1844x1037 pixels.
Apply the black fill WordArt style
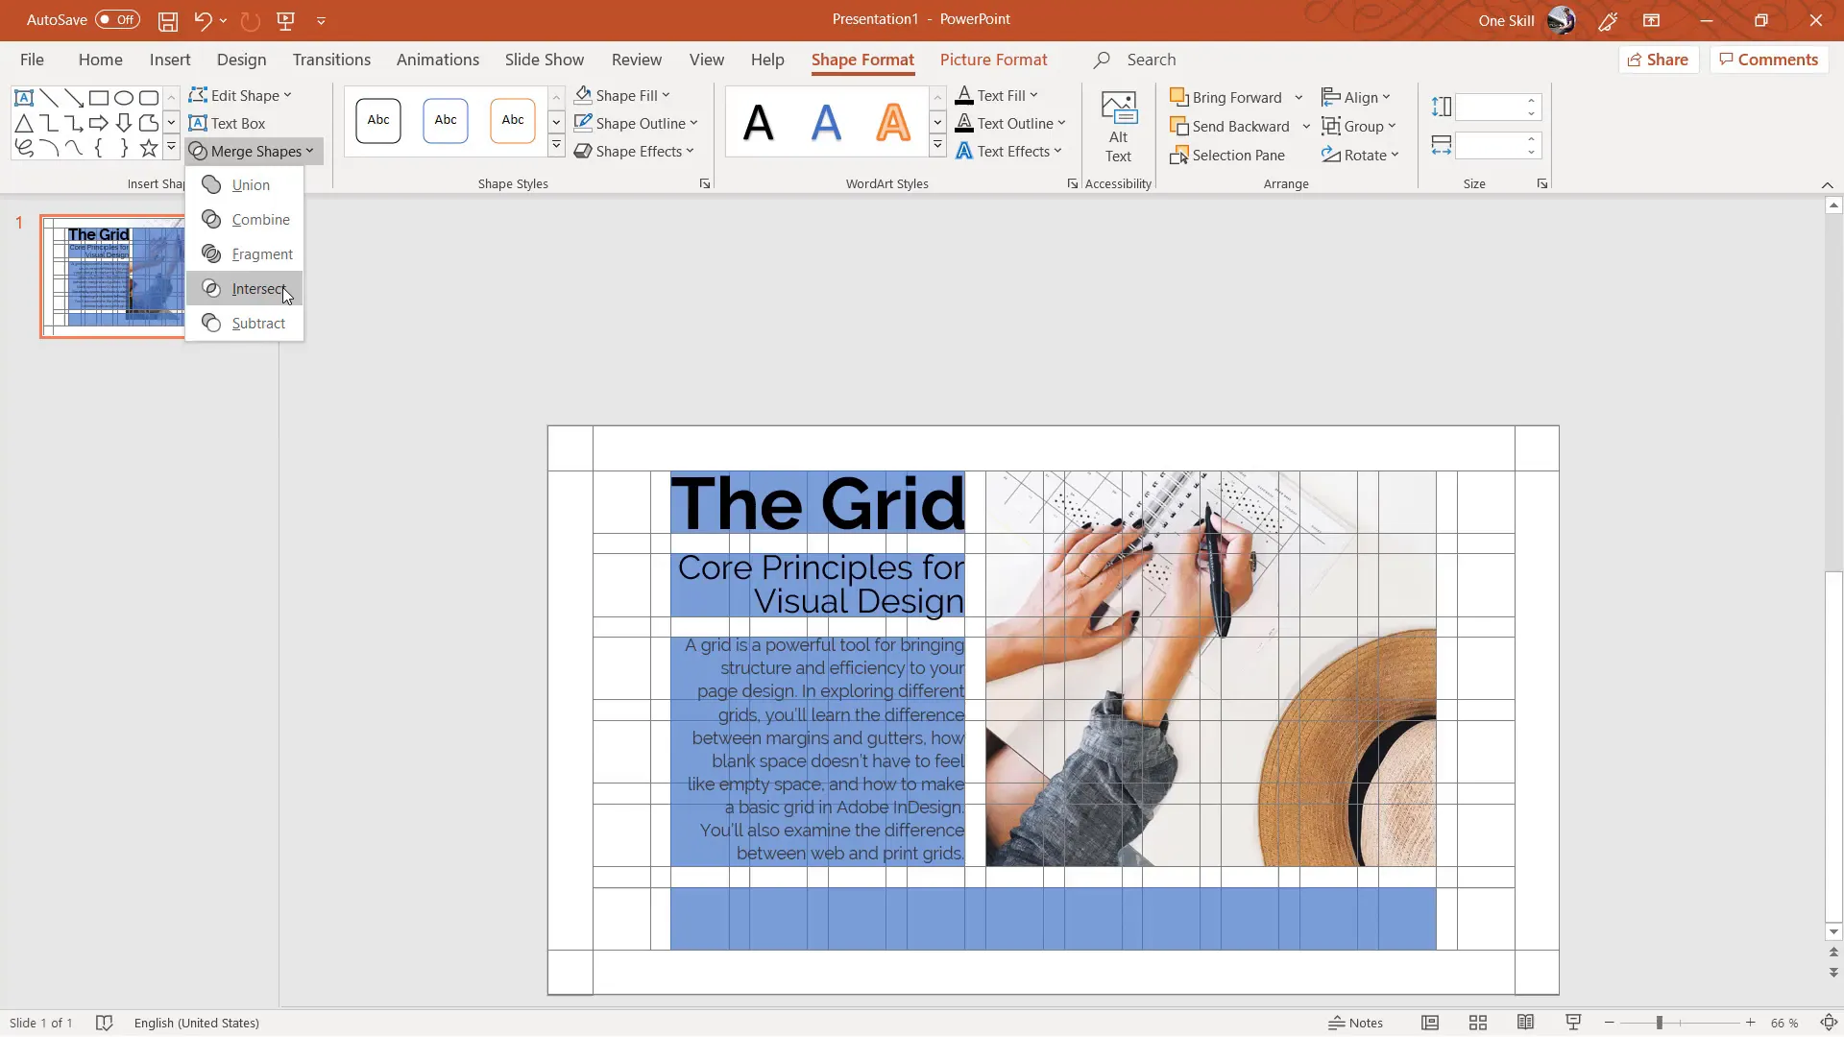pos(759,122)
